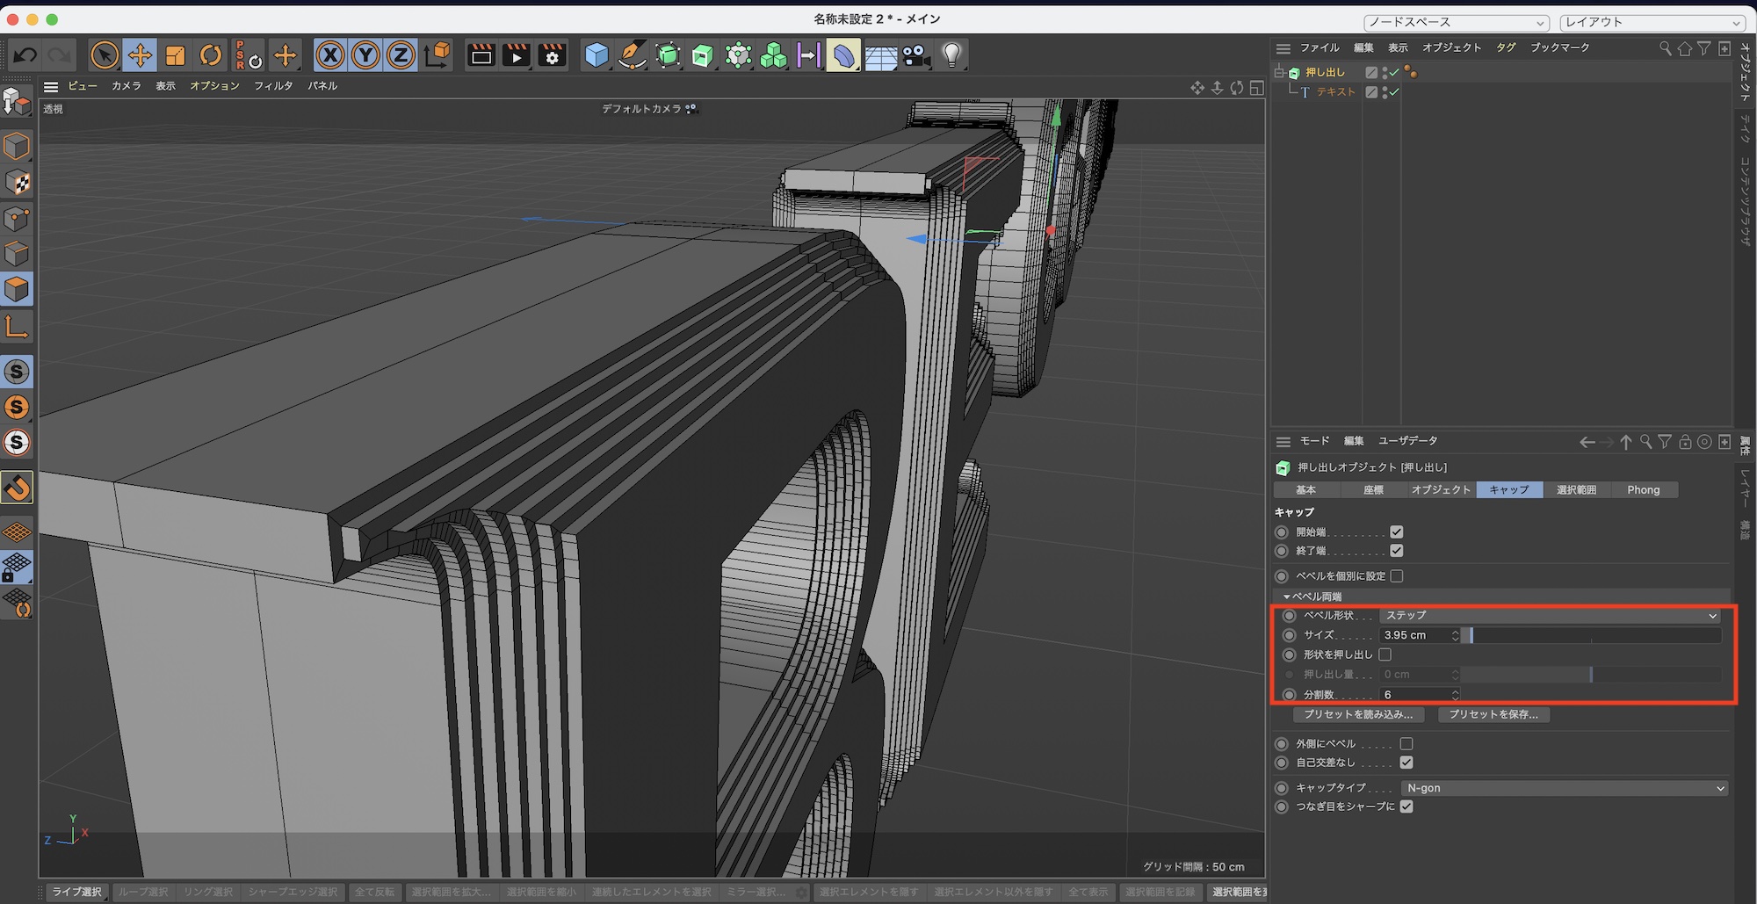Click the Undo arrow icon
The width and height of the screenshot is (1757, 904).
pyautogui.click(x=25, y=55)
